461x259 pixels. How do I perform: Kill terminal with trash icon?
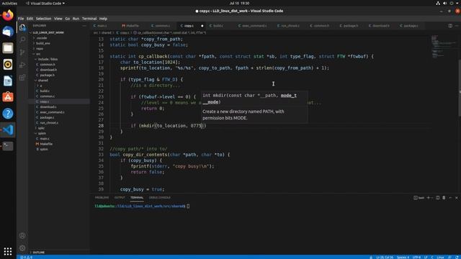[444, 198]
